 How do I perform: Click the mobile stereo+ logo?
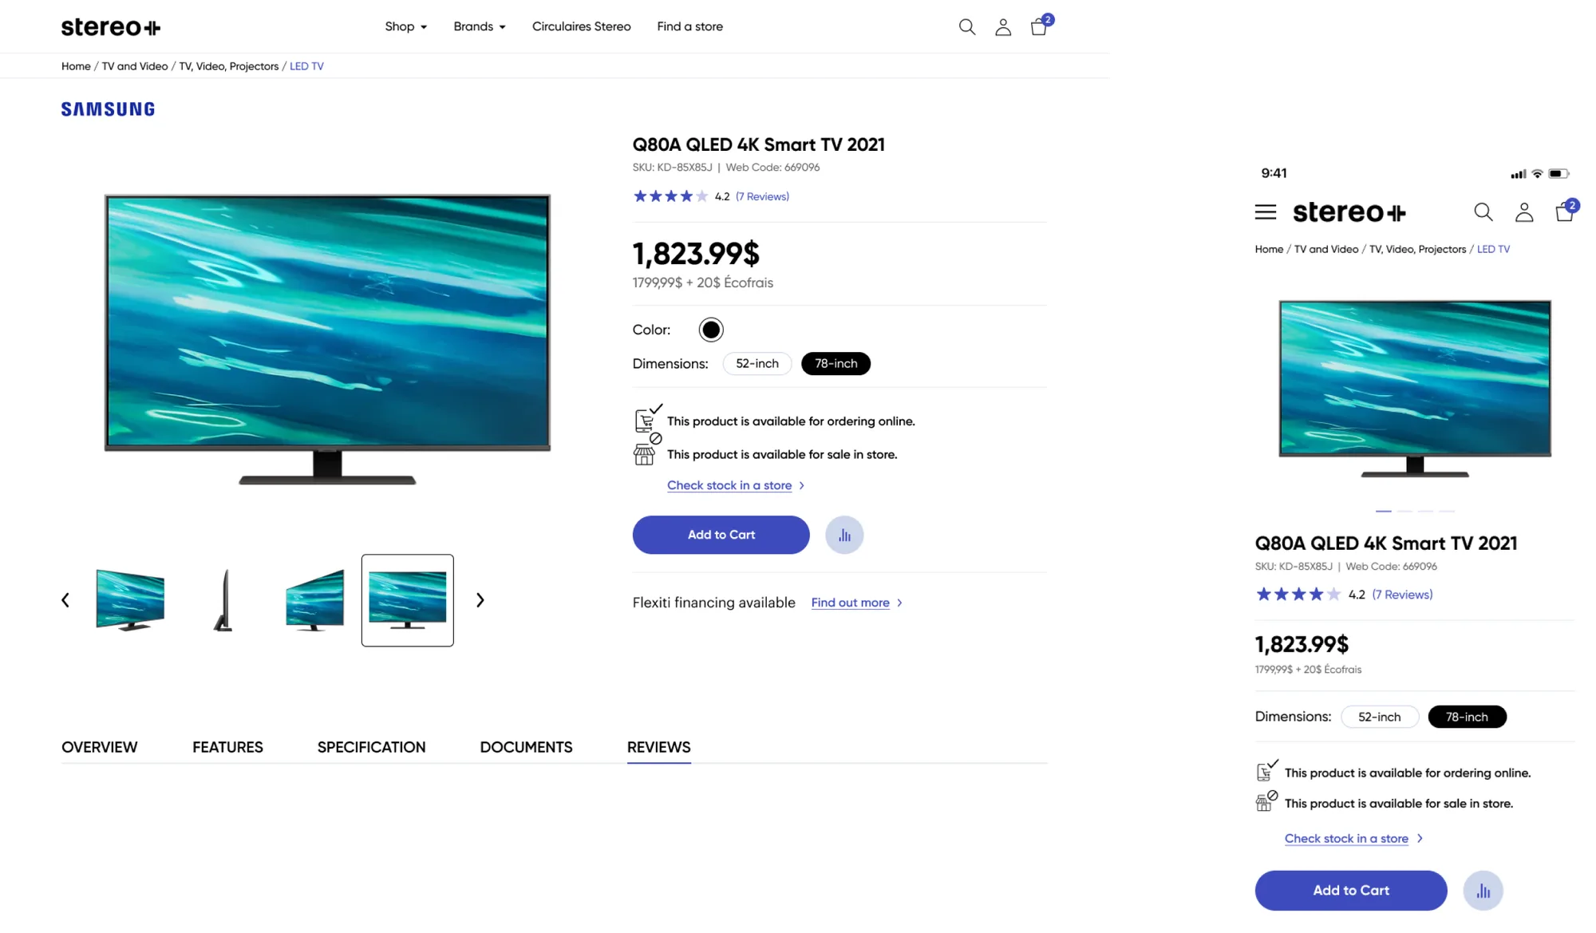[1349, 212]
